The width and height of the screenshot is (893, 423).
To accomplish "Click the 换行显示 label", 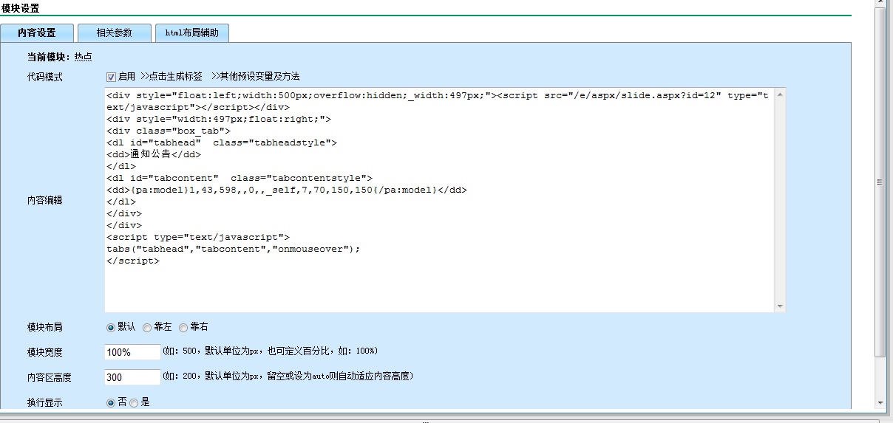I will tap(45, 402).
